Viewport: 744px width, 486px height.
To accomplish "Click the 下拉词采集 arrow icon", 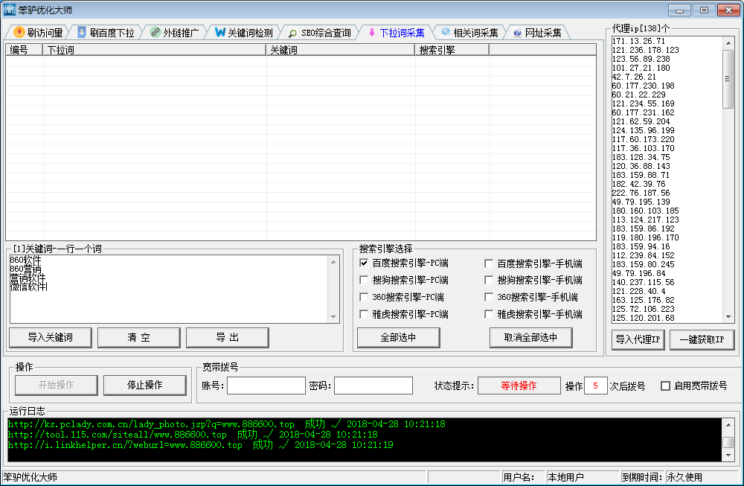I will (371, 32).
